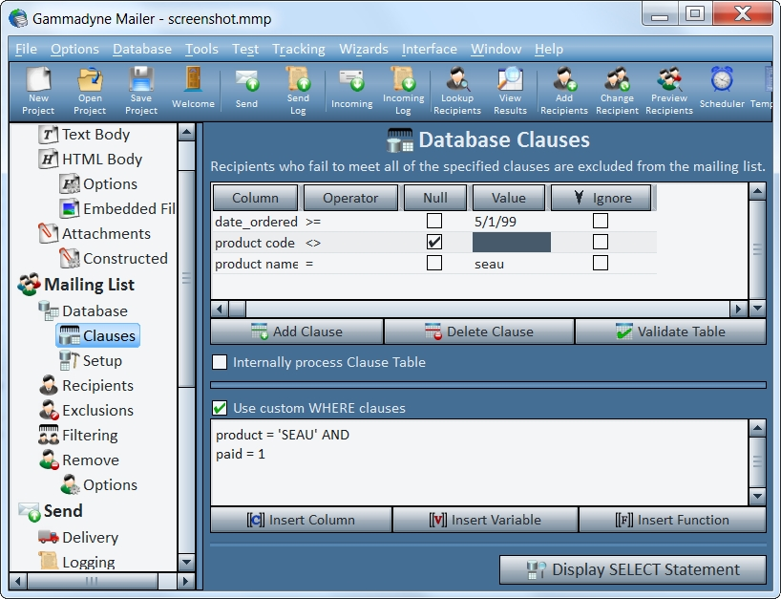Click the Insert Variable button
Image resolution: width=781 pixels, height=599 pixels.
click(485, 520)
